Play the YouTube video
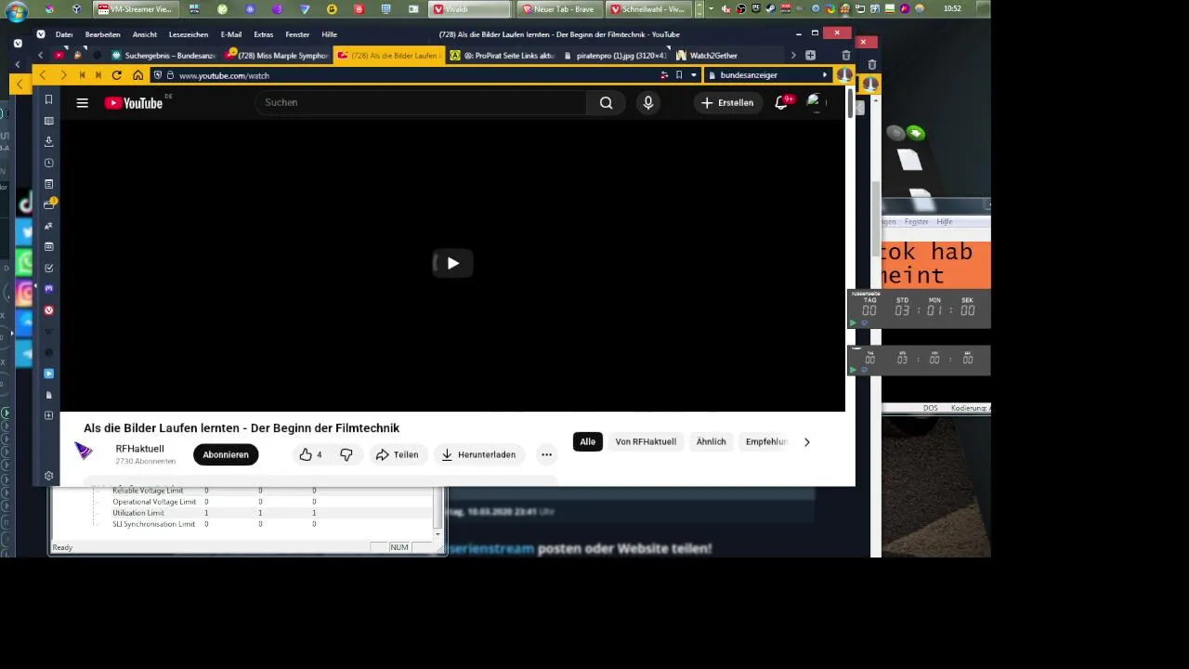 (x=452, y=263)
